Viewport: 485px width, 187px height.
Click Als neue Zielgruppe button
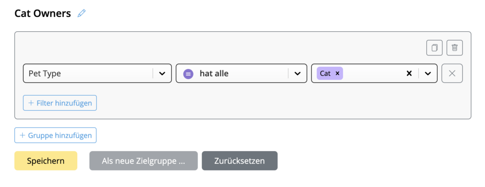pos(144,161)
